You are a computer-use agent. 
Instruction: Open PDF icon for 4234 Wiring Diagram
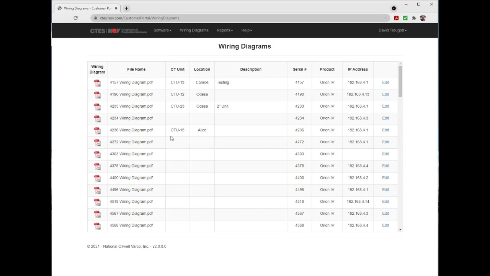(x=97, y=118)
